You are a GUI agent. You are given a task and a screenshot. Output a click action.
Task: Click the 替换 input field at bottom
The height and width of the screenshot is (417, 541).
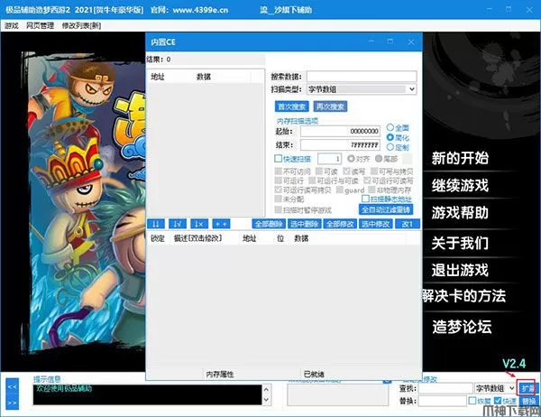pyautogui.click(x=443, y=401)
